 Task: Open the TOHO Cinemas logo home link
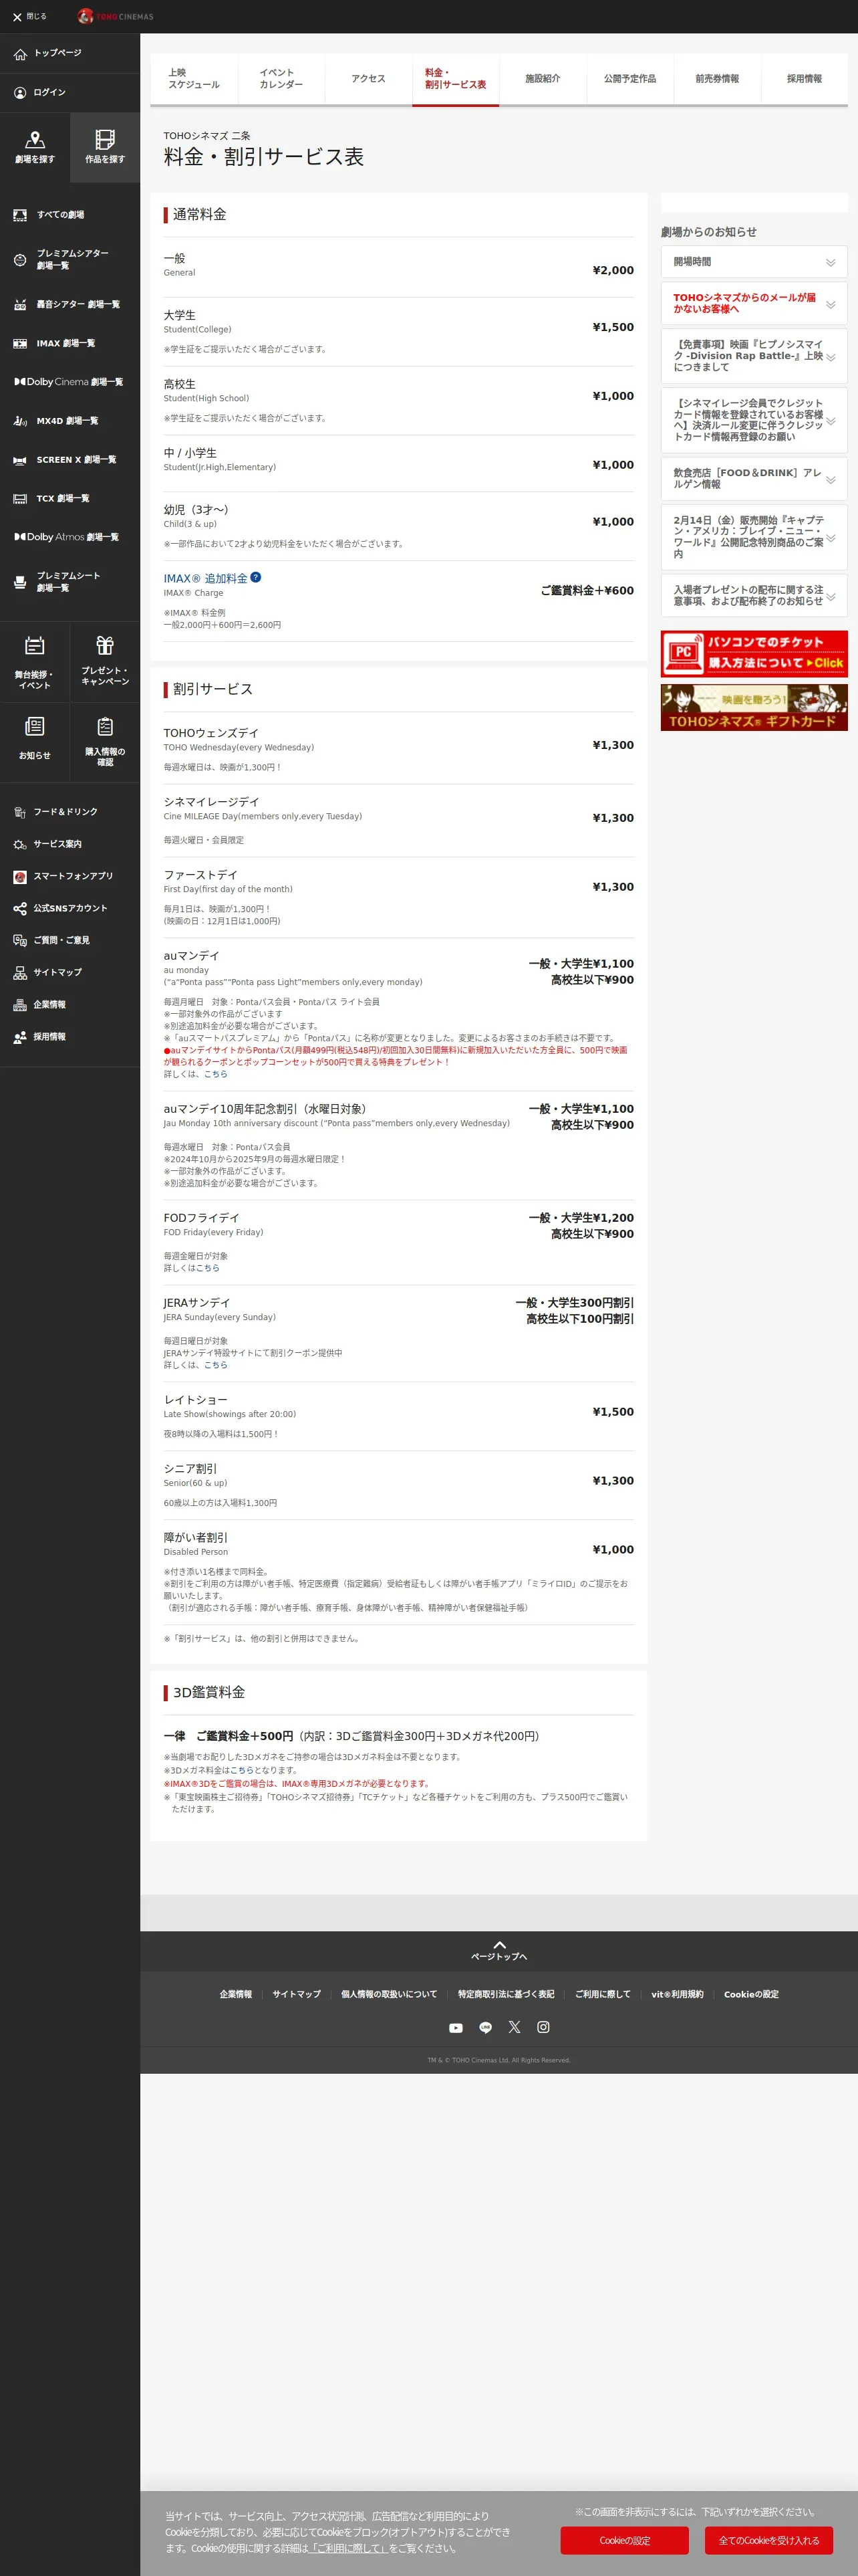tap(116, 16)
